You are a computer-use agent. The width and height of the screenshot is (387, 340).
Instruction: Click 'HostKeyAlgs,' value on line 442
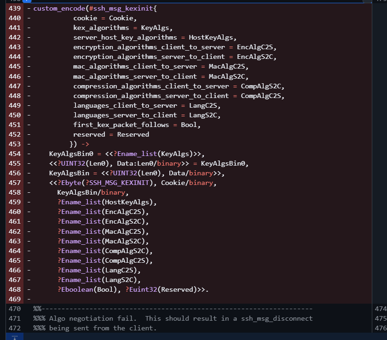(x=213, y=38)
